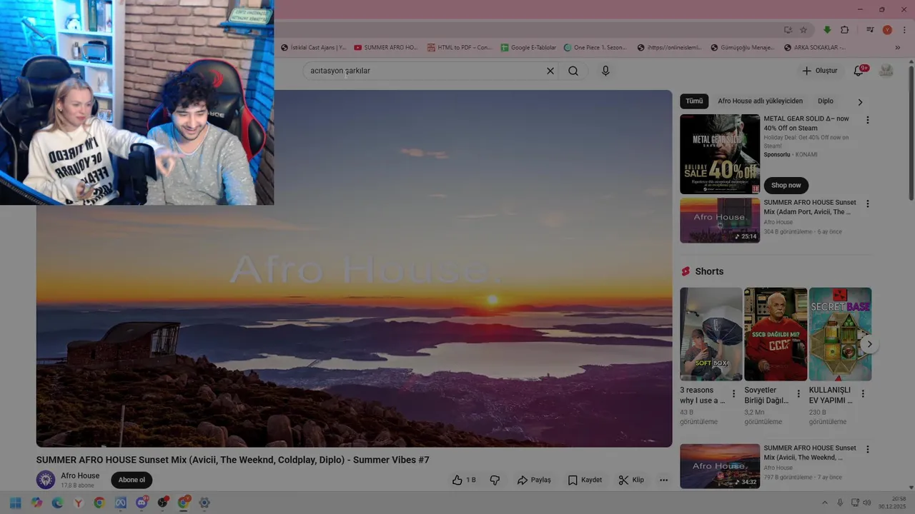
Task: Open the ARKA SOKAKLAR bookmark
Action: pos(814,48)
